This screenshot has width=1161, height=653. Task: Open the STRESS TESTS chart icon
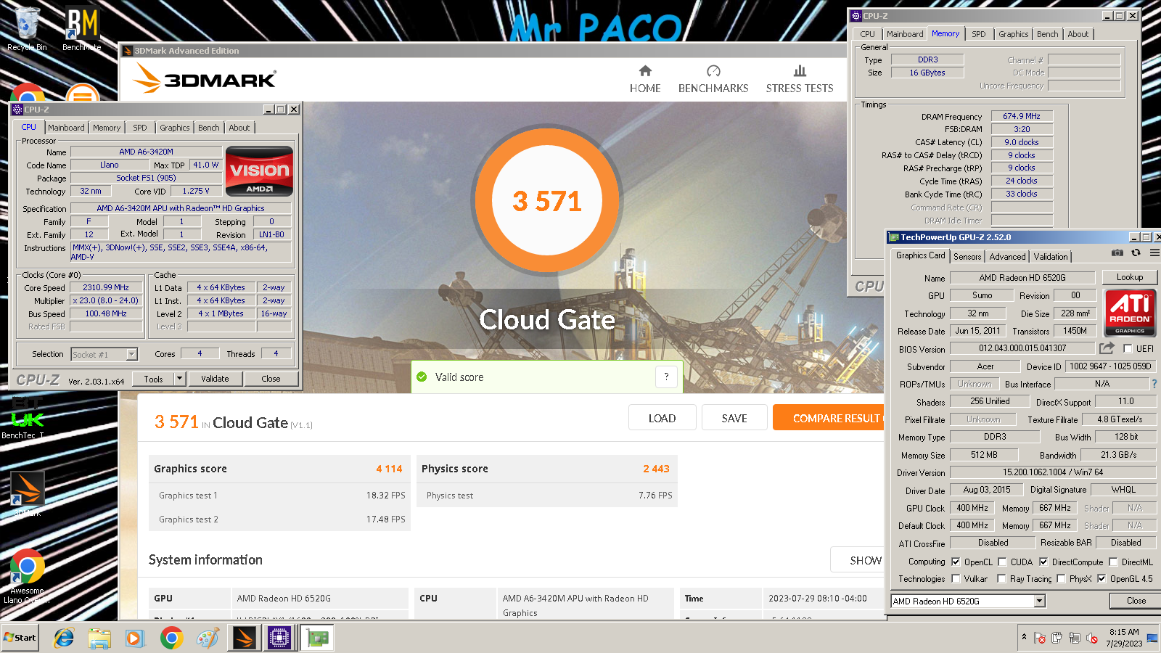coord(800,71)
